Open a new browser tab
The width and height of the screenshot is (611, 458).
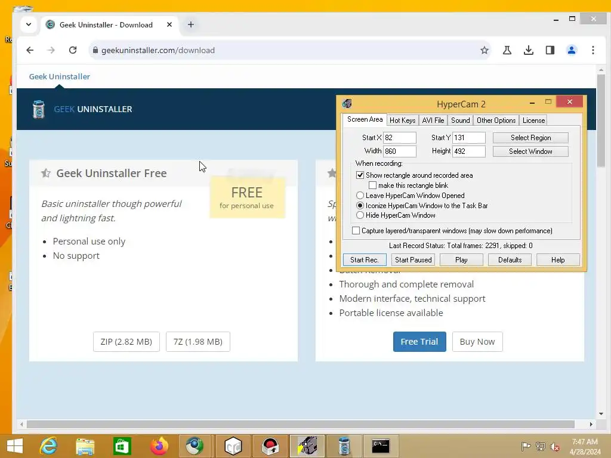pyautogui.click(x=190, y=24)
